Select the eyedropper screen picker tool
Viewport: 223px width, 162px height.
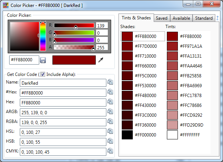[101, 60]
